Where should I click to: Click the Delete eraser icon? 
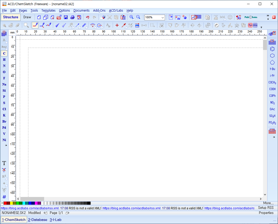[x=103, y=17]
